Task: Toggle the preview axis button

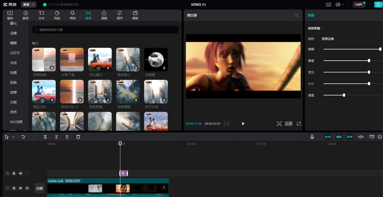Action: [361, 137]
